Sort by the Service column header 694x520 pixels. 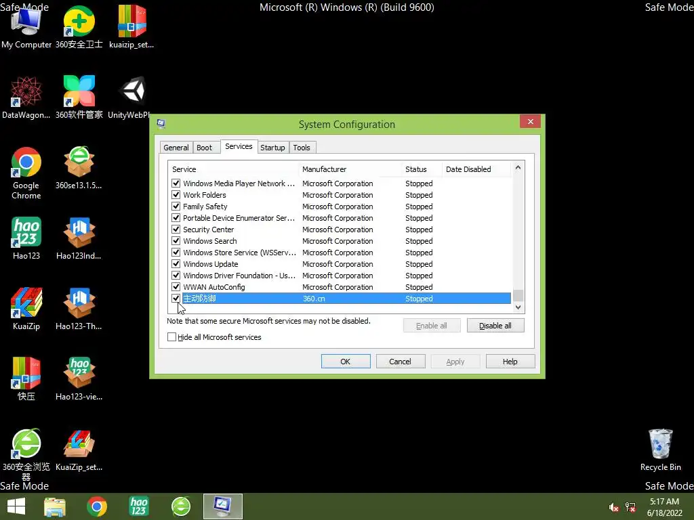[x=233, y=169]
